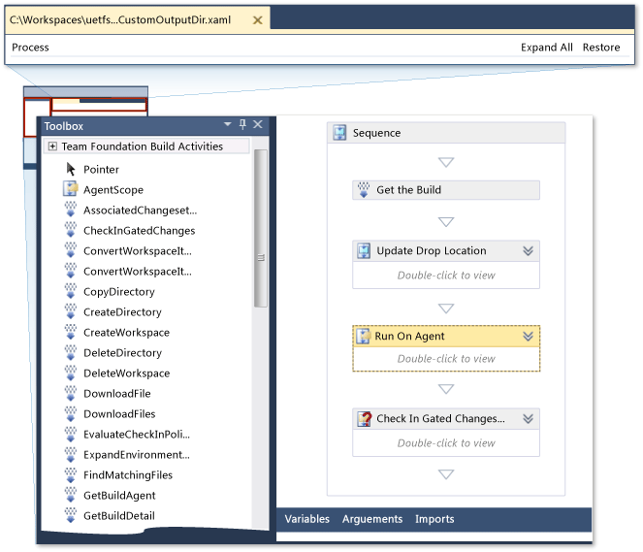Choose the CheckInGatedChanges toolbox icon

point(71,230)
